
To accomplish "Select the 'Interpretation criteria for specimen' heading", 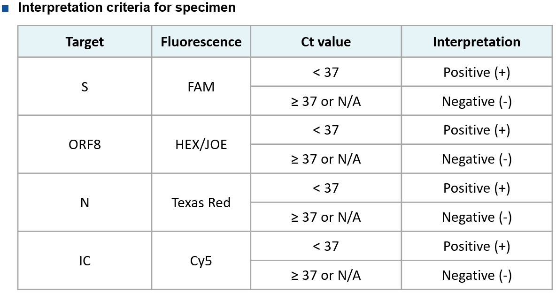I will pyautogui.click(x=127, y=8).
